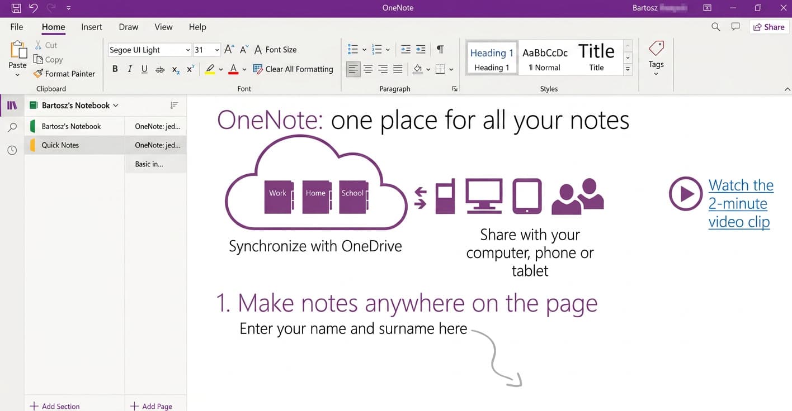Click the Save icon in title bar
Image resolution: width=792 pixels, height=411 pixels.
tap(16, 8)
